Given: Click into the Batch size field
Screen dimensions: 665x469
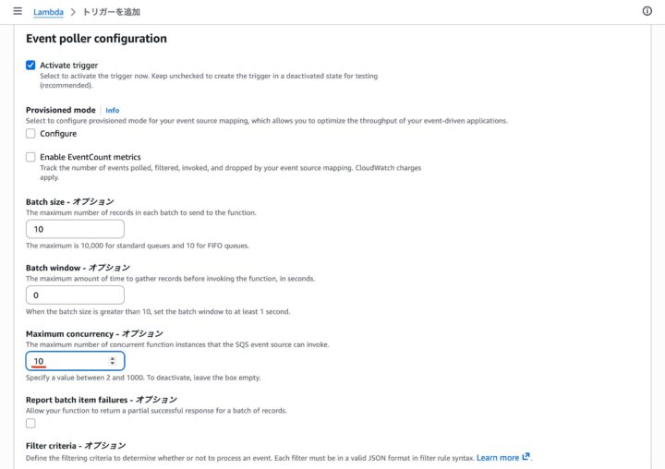Looking at the screenshot, I should pyautogui.click(x=74, y=229).
